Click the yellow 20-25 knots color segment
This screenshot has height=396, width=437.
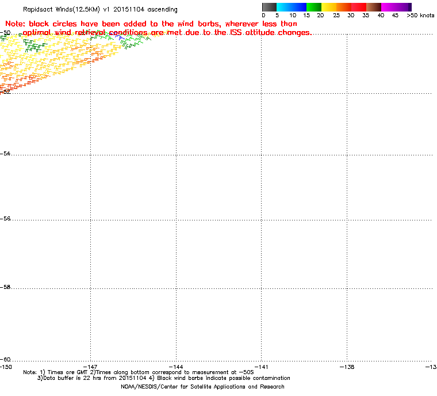pos(329,7)
